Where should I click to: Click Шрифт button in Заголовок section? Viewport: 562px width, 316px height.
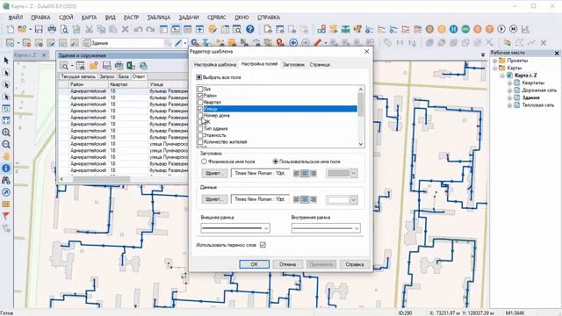[x=214, y=174]
